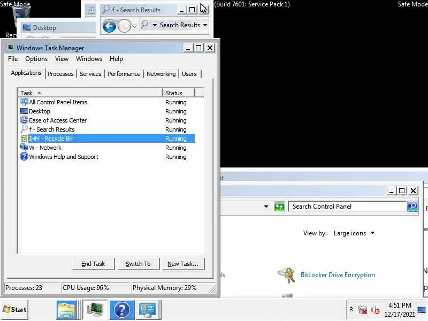Open the View menu in Task Manager
This screenshot has width=428, height=321.
(62, 59)
